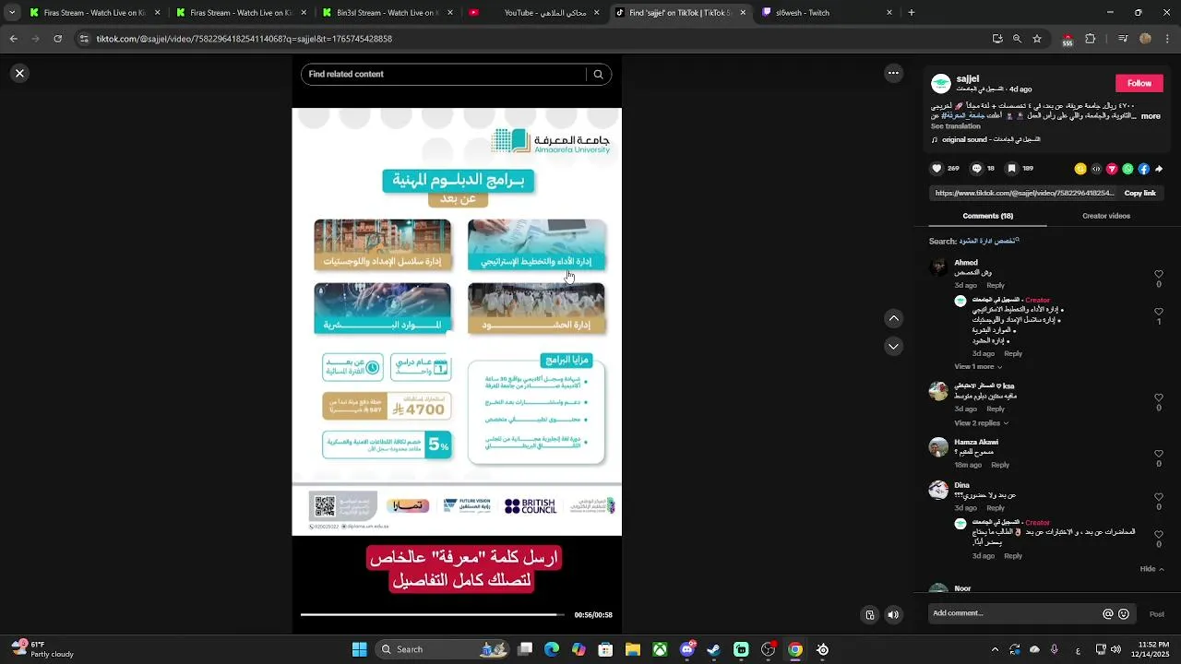Open the three-dot more options menu
Viewport: 1181px width, 664px height.
[893, 73]
